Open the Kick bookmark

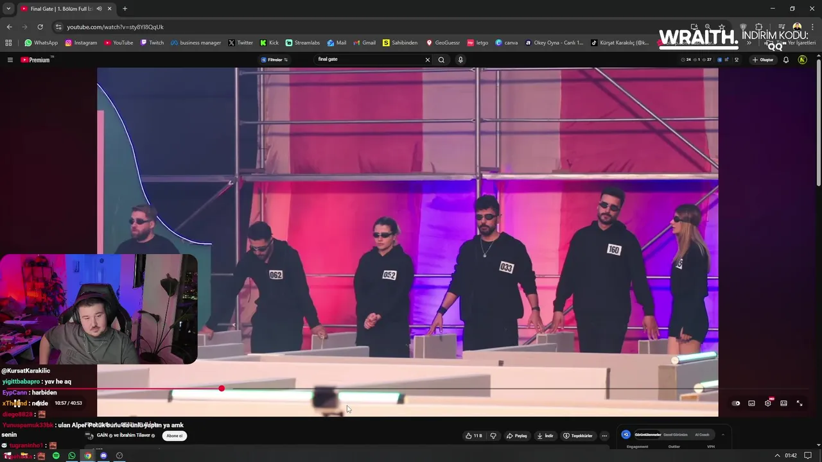(x=269, y=43)
